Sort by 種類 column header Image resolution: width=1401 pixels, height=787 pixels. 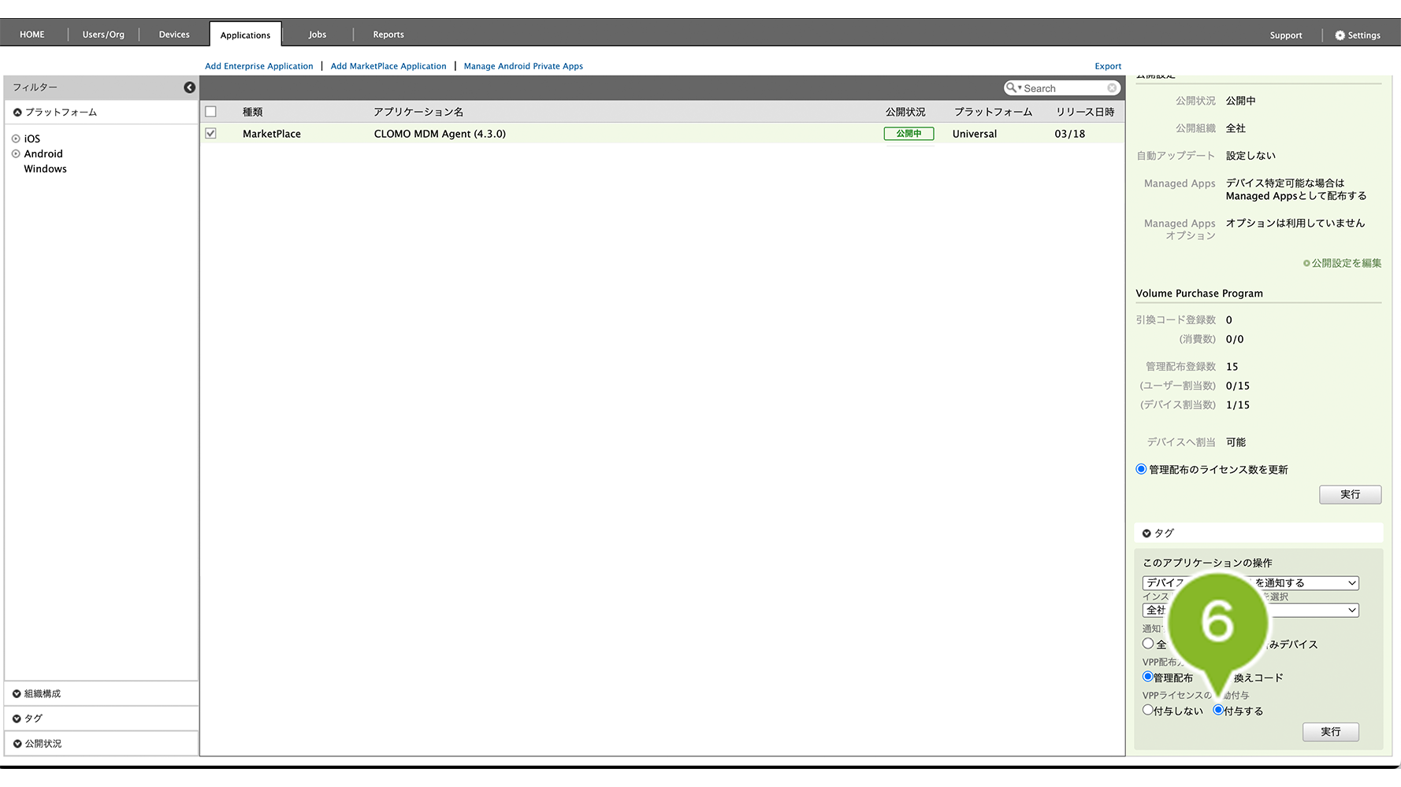tap(253, 112)
